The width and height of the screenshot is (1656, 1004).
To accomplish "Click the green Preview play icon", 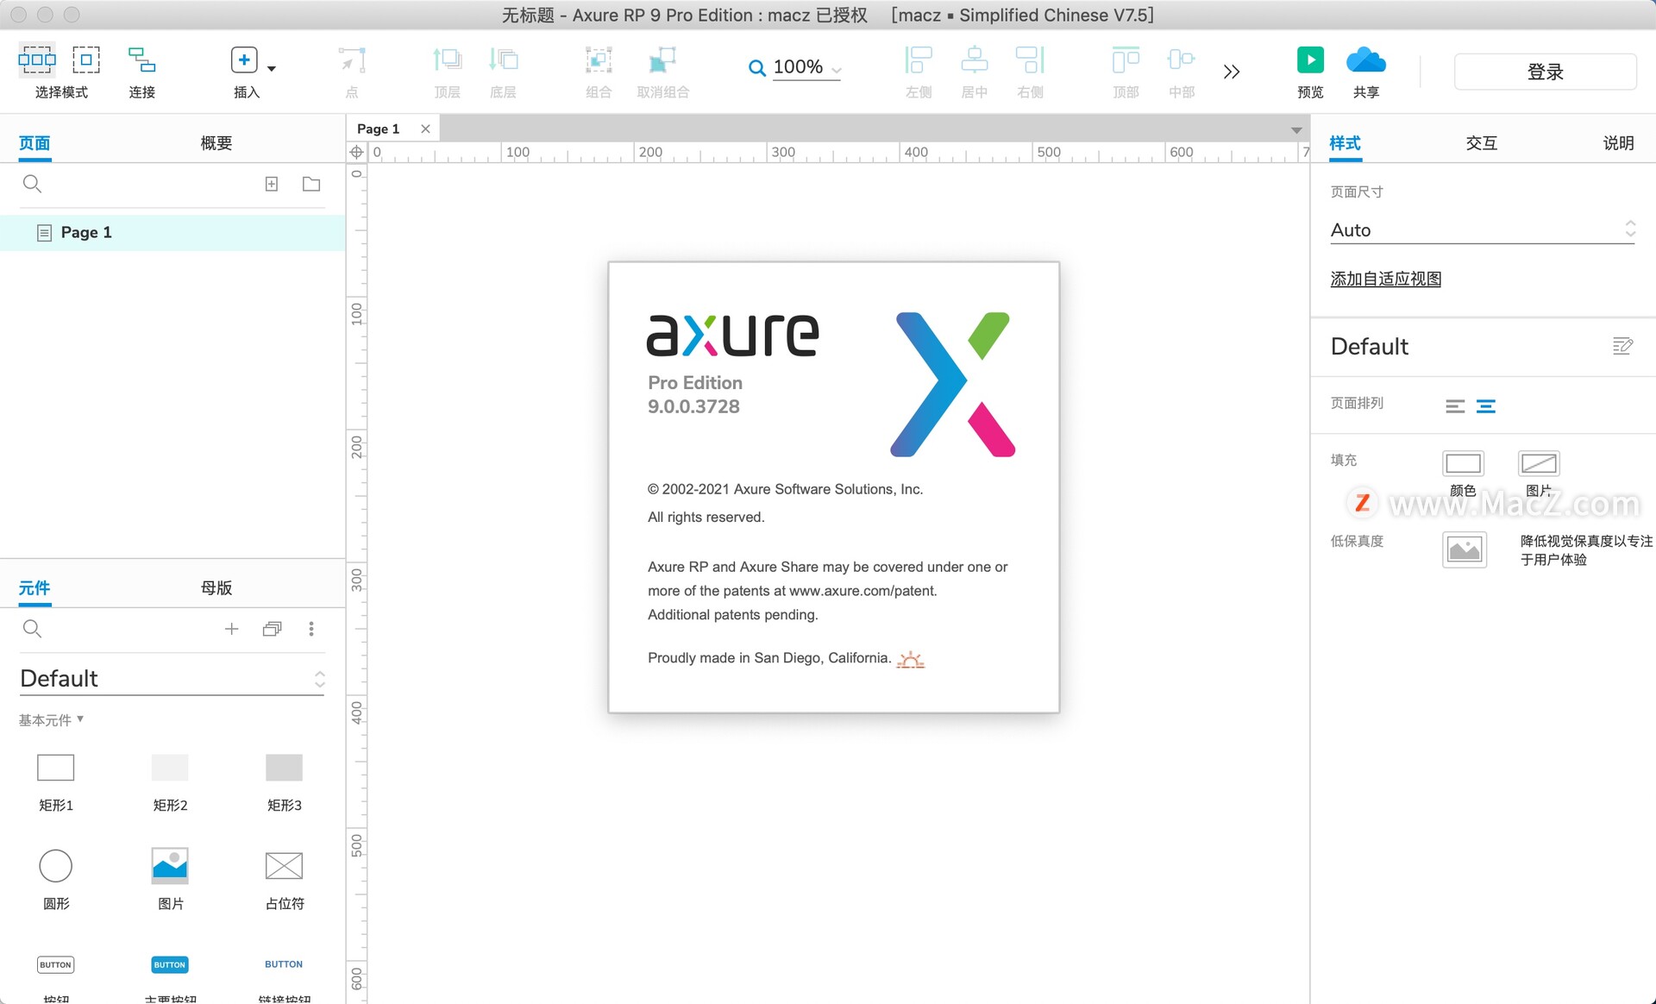I will (1309, 60).
